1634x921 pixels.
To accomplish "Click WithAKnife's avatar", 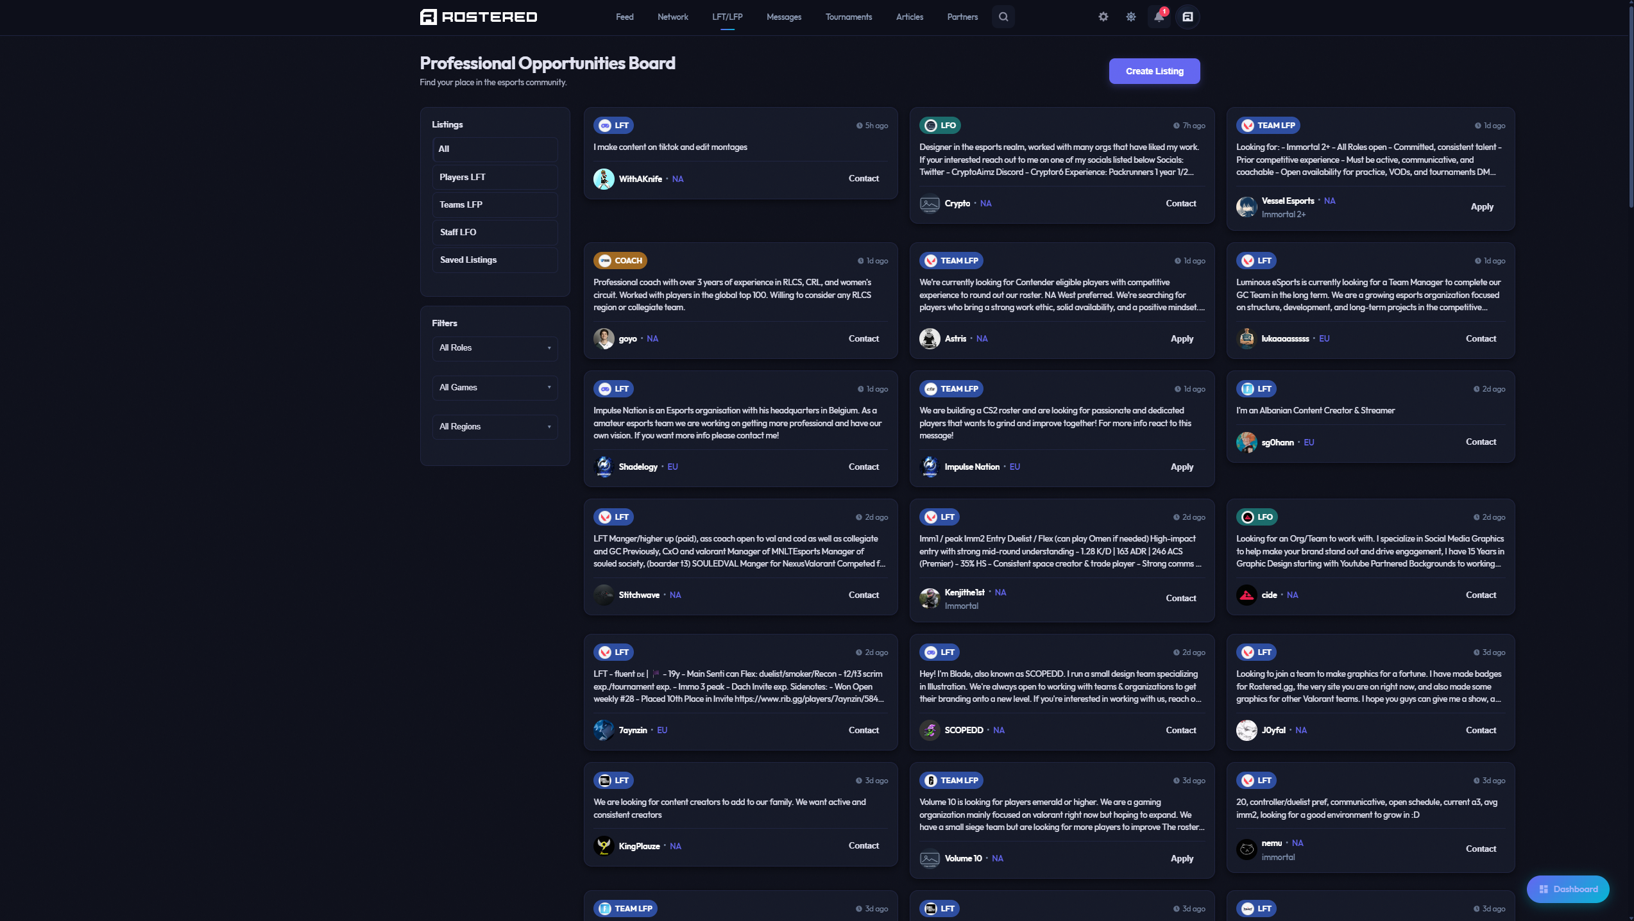I will click(x=604, y=179).
